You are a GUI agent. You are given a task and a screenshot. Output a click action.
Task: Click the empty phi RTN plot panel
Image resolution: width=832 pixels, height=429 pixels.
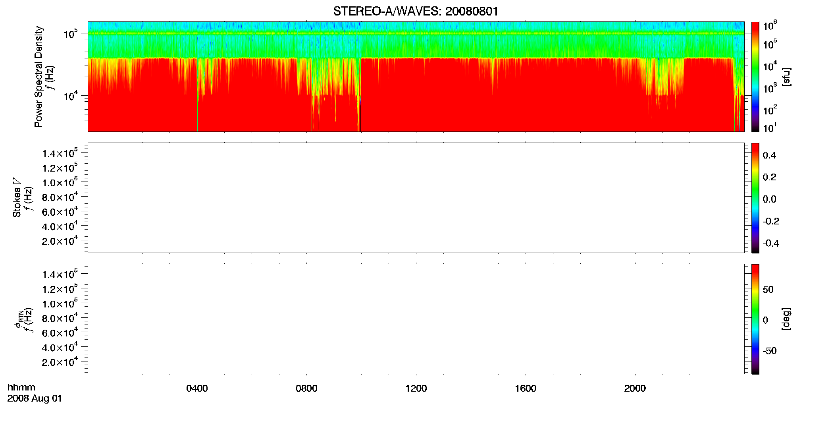(x=416, y=319)
